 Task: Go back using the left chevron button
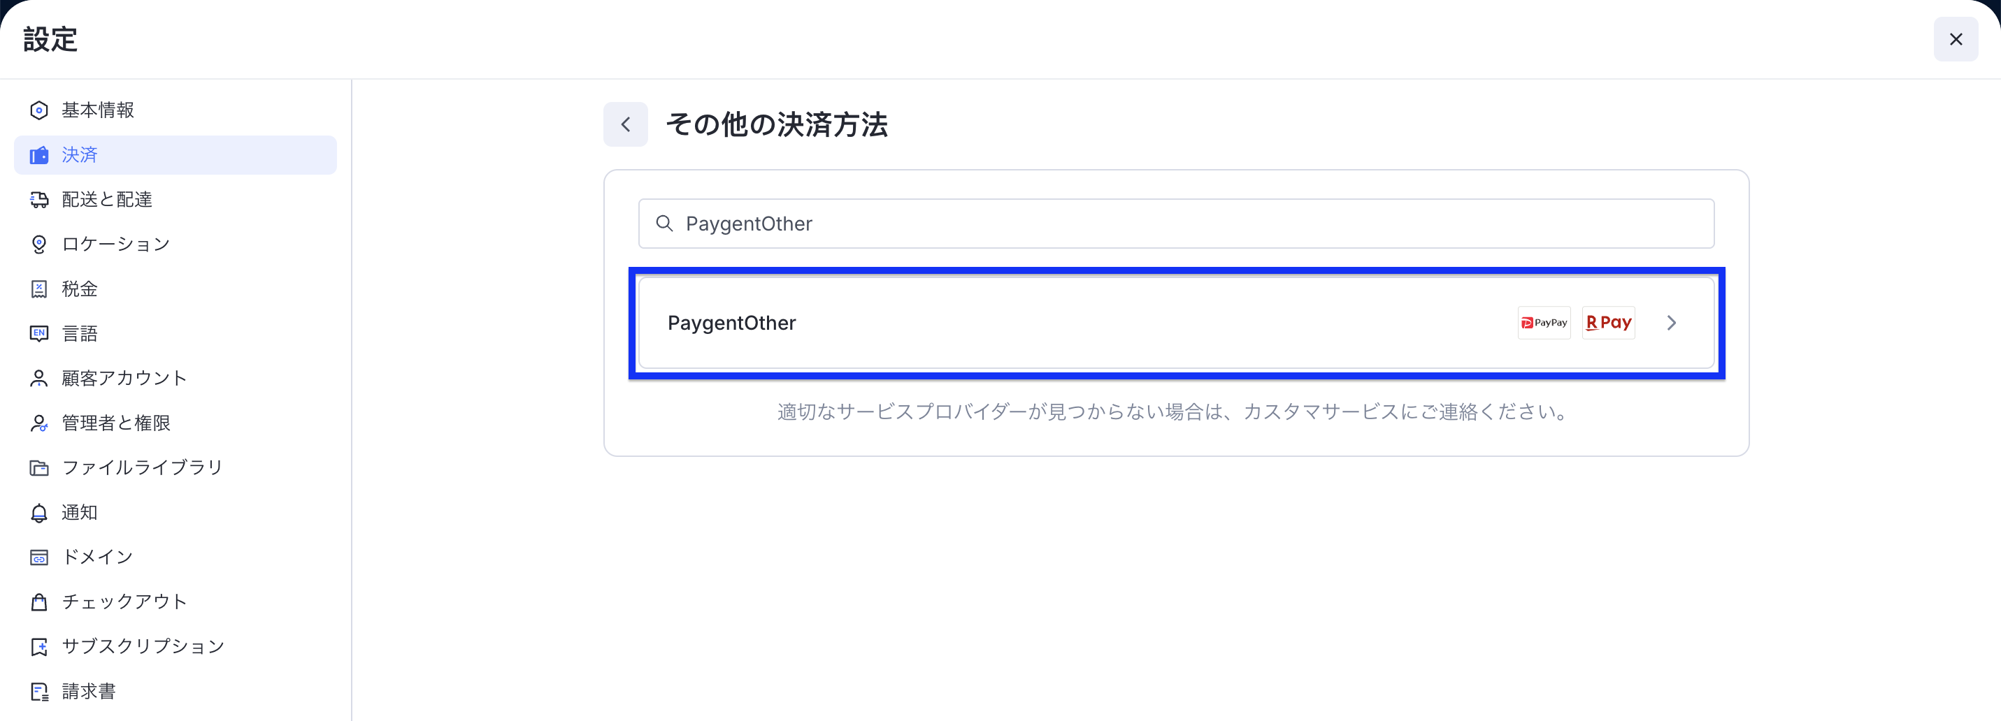625,124
